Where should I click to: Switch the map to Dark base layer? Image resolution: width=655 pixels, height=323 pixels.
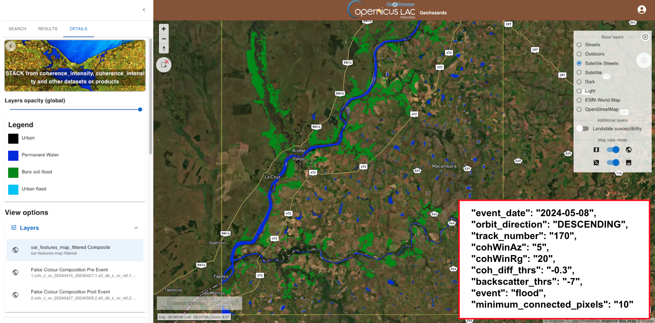coord(579,82)
